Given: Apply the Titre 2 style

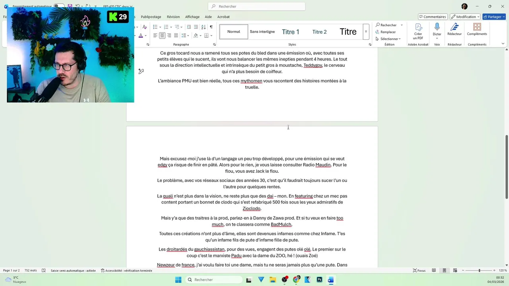Looking at the screenshot, I should pos(319,32).
